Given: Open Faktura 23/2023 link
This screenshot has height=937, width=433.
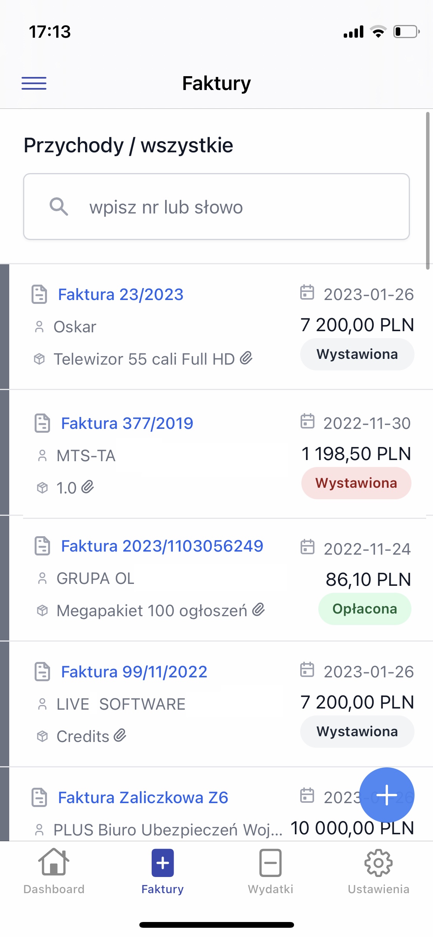Looking at the screenshot, I should pyautogui.click(x=120, y=295).
